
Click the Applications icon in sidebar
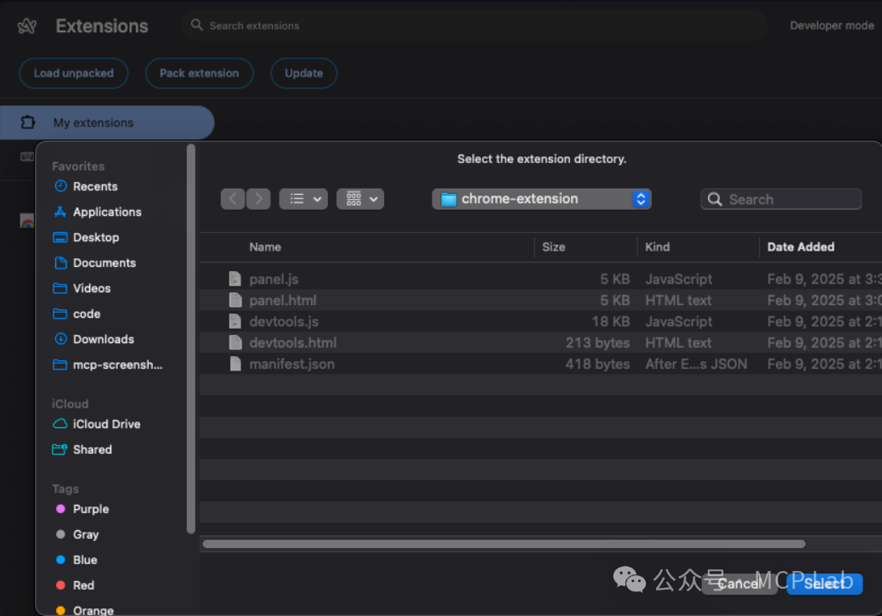point(60,212)
